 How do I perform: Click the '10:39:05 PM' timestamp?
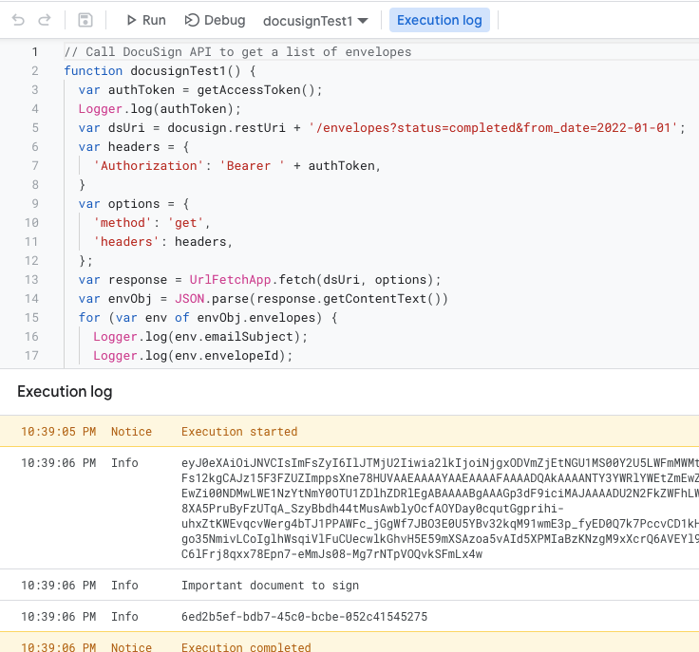(x=58, y=432)
